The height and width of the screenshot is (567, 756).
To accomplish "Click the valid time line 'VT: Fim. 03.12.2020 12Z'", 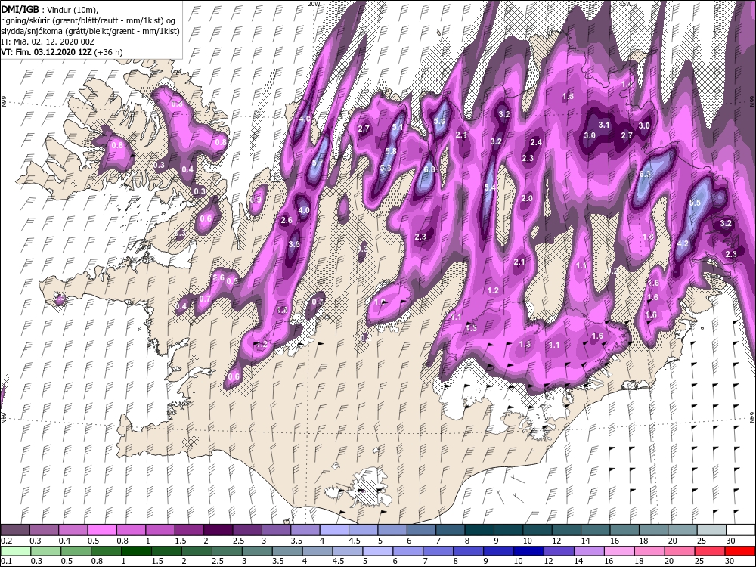I will pos(47,52).
